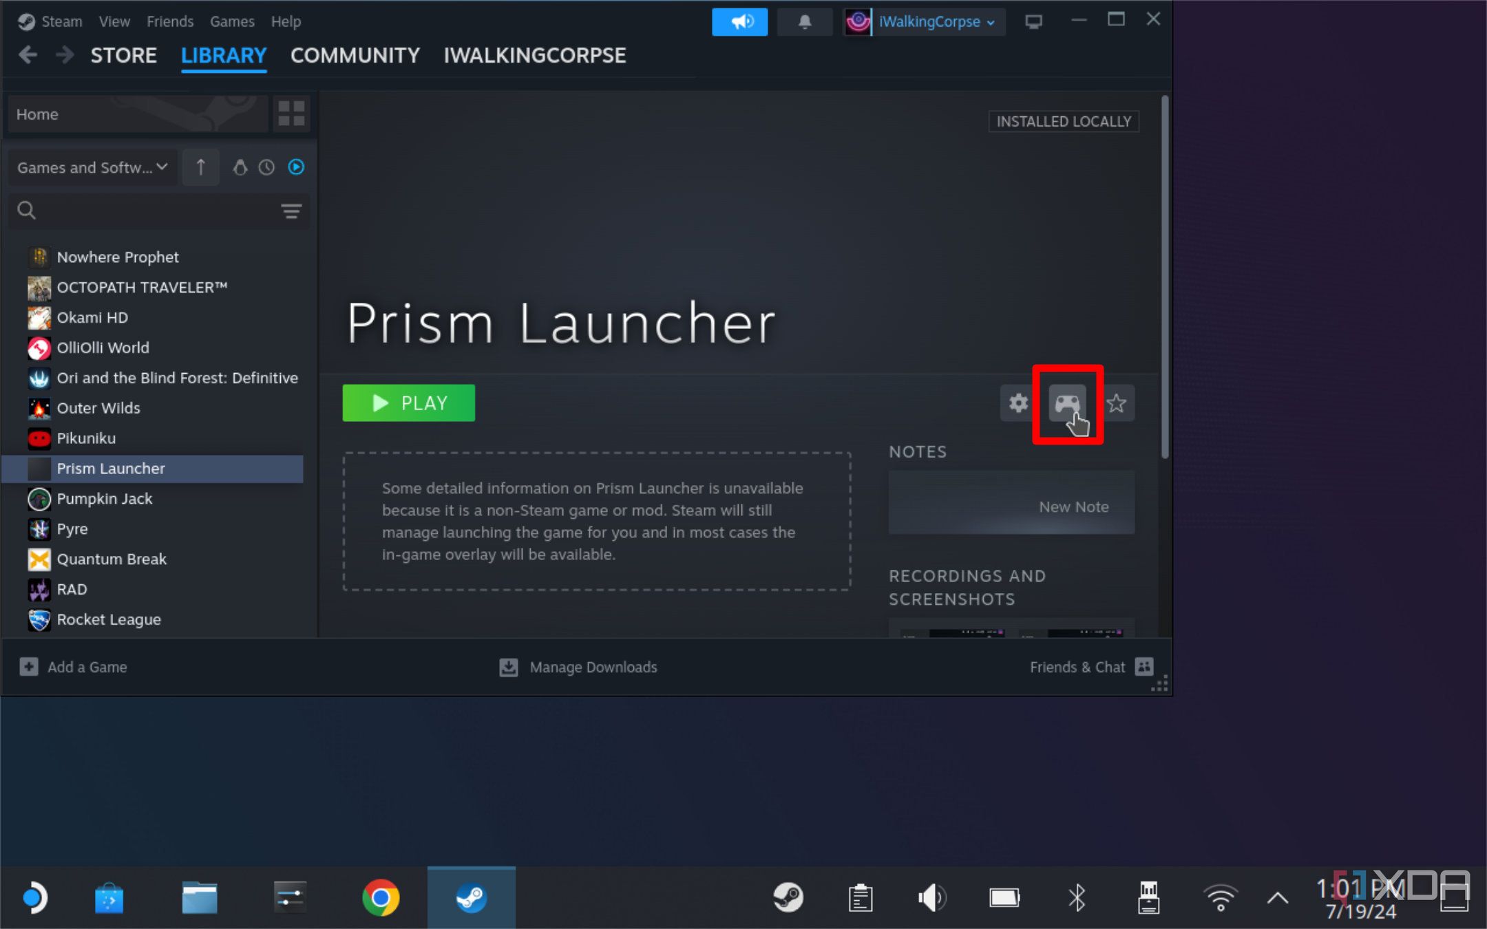The image size is (1487, 929).
Task: Open Manage Downloads
Action: click(578, 667)
